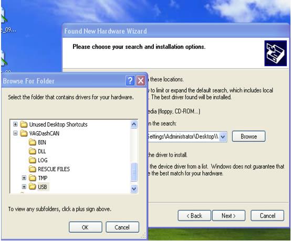
Task: Expand the USB folder plus sign
Action: 24,186
